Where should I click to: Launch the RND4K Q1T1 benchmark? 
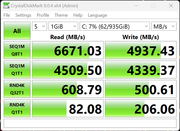(17, 108)
